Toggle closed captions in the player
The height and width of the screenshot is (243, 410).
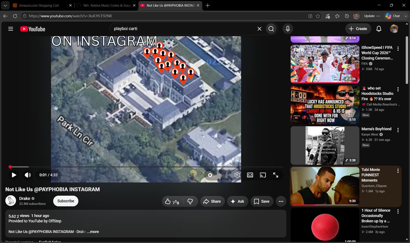tap(224, 175)
